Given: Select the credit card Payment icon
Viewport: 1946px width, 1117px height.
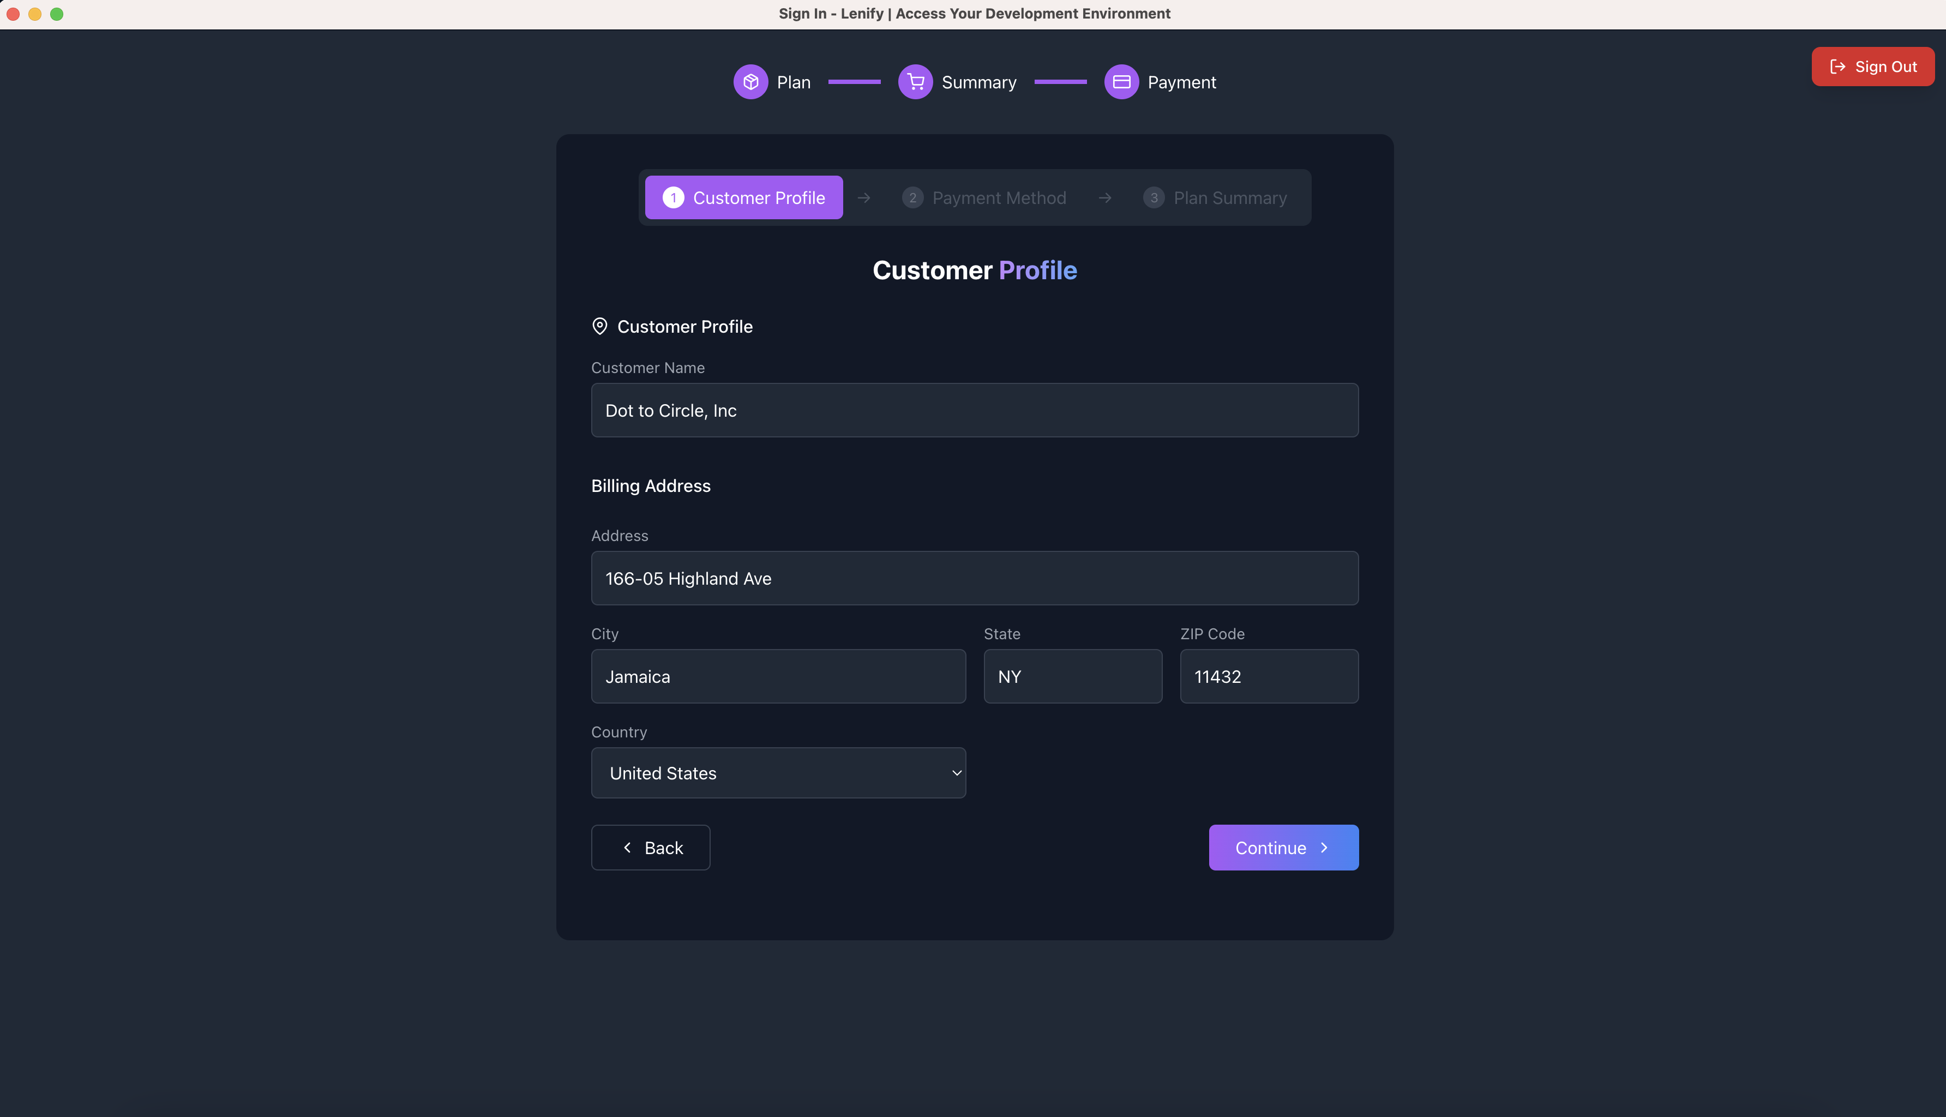Looking at the screenshot, I should 1121,81.
